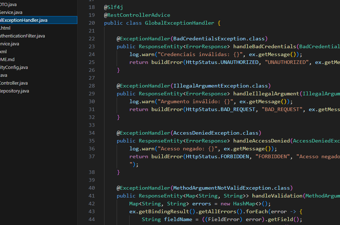Open the file ending in Controller.java
Viewport: 340px width, 225px height.
(14, 83)
